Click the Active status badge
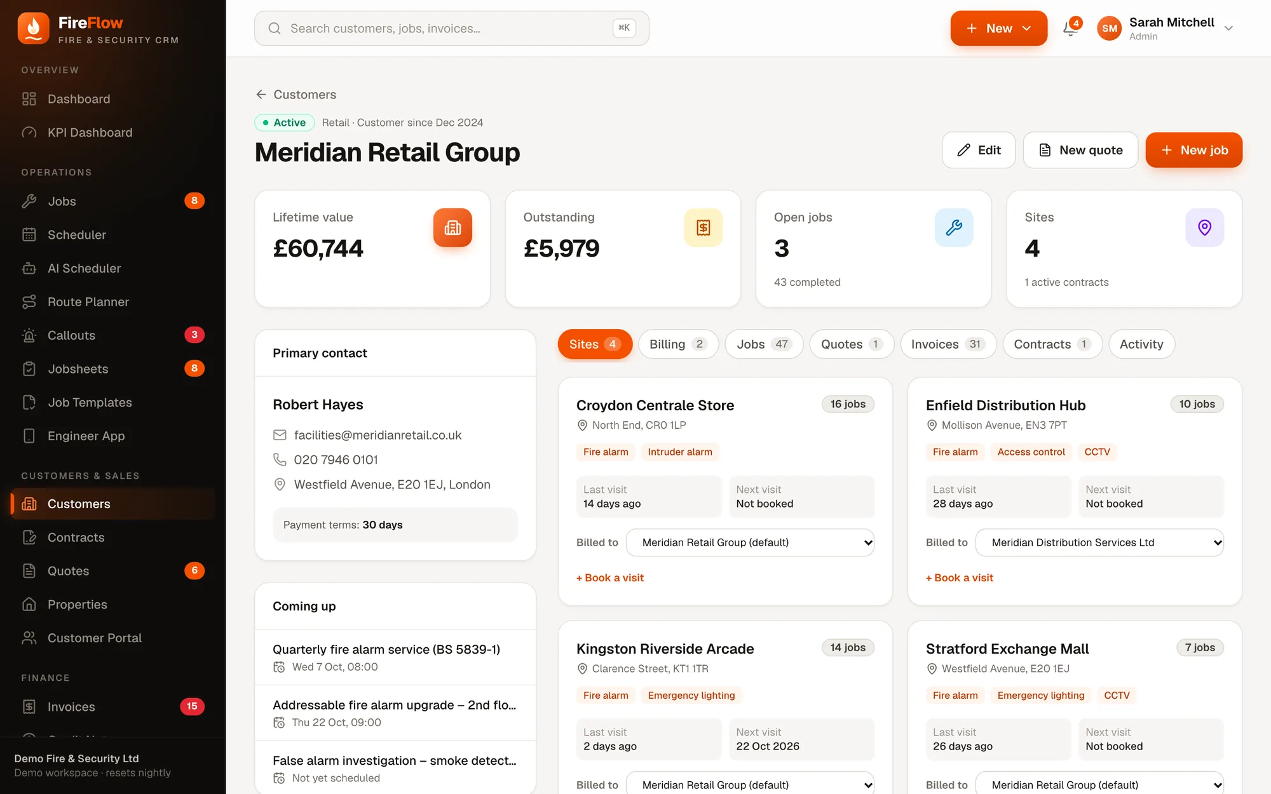Screen dimensions: 1271x794 [284, 123]
